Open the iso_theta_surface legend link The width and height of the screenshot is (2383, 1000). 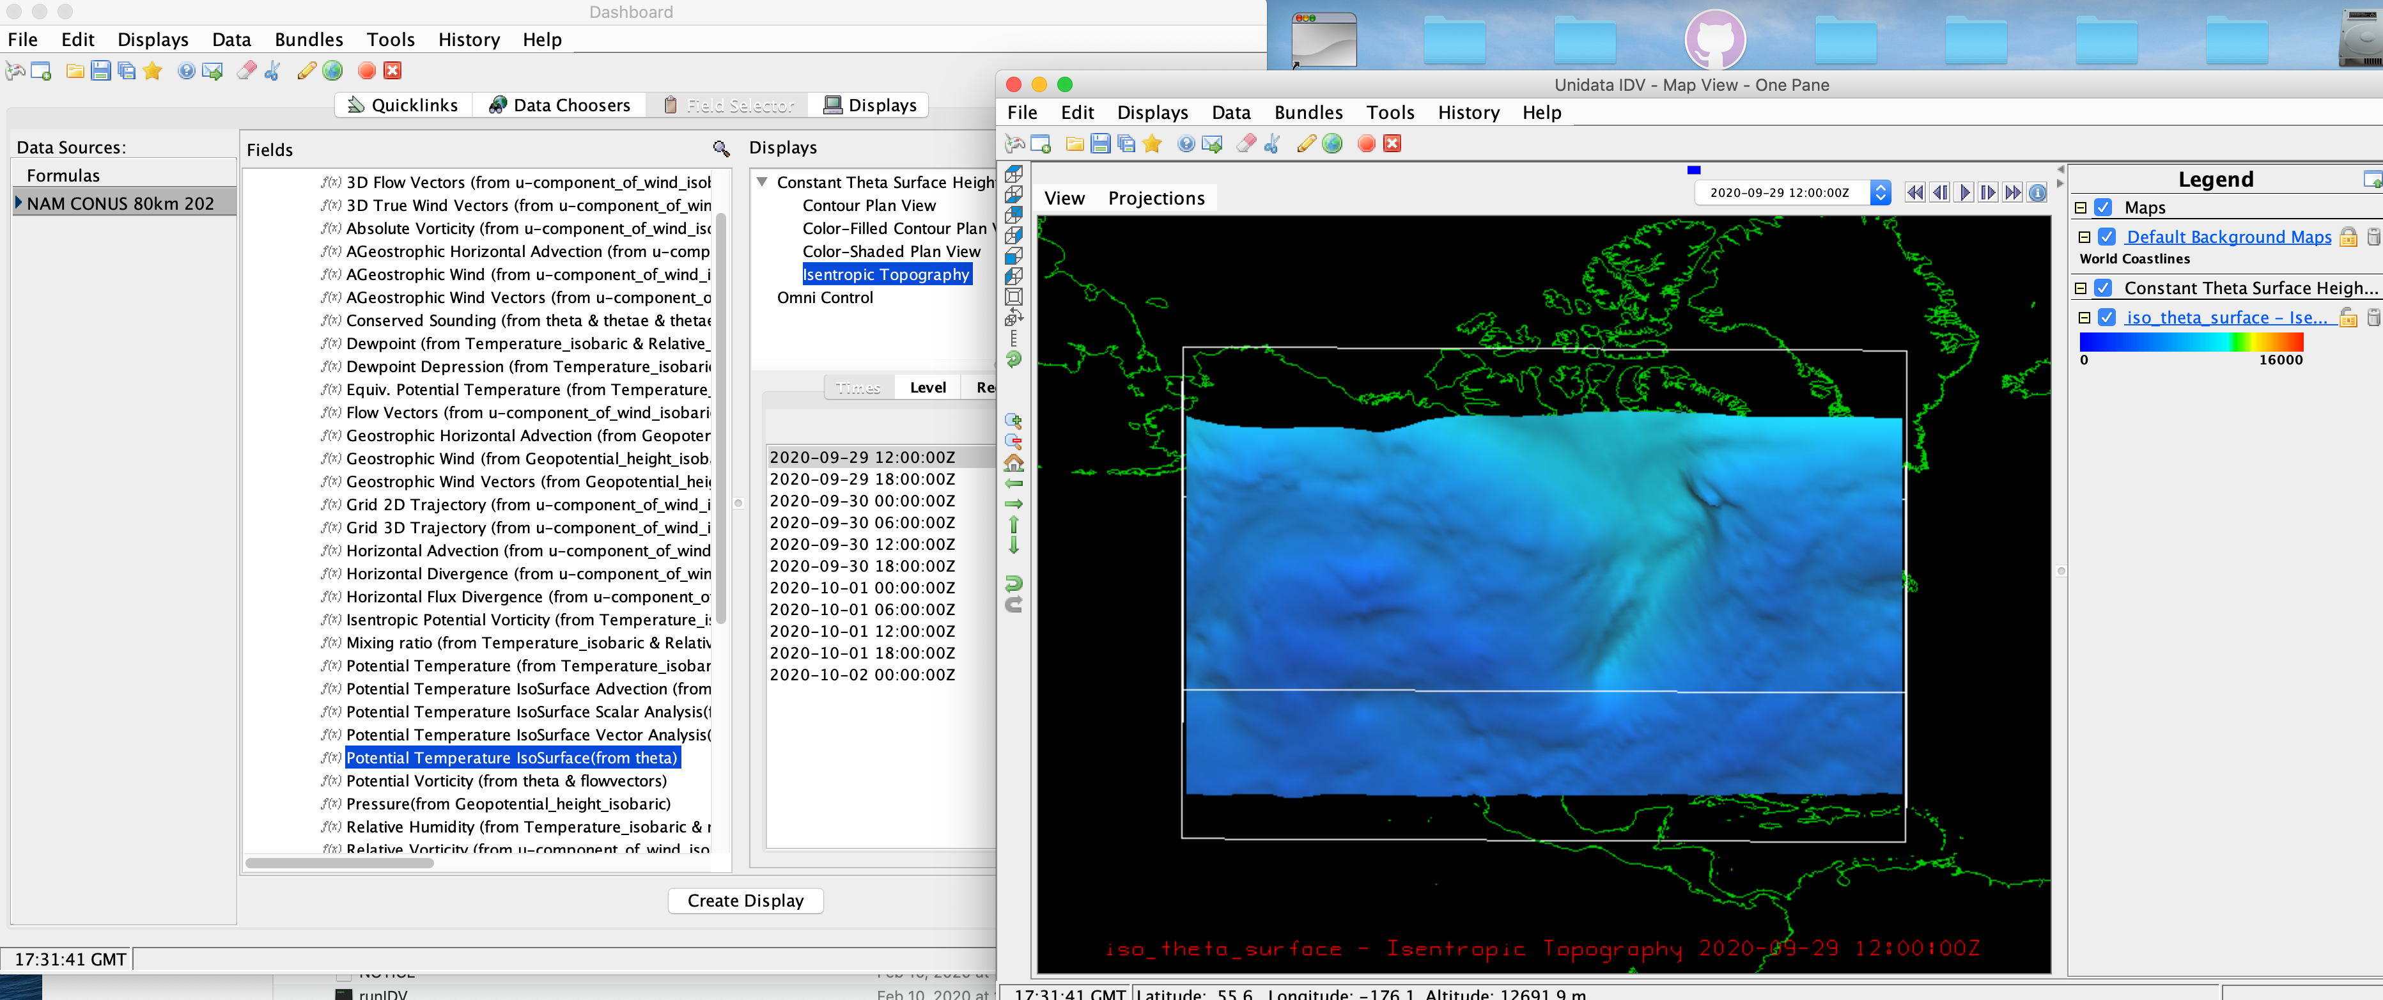pos(2225,317)
